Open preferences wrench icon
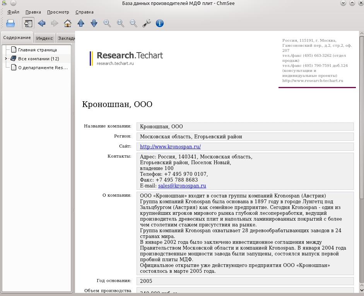 [147, 23]
